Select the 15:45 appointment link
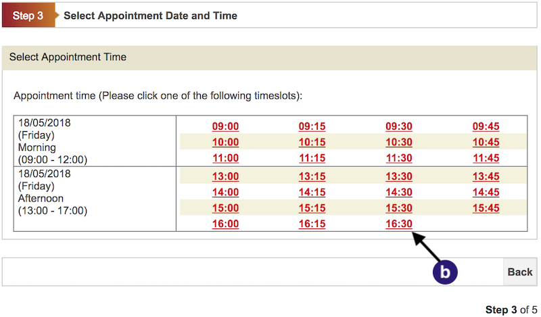 (486, 208)
